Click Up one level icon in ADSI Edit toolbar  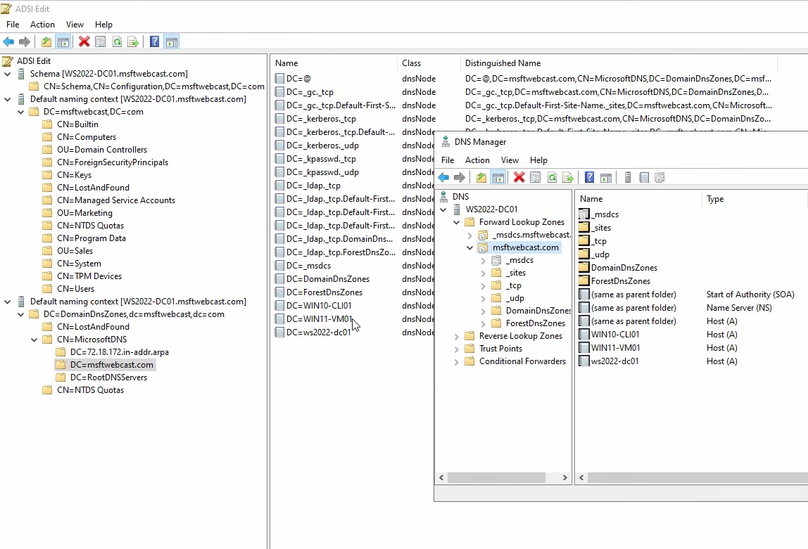click(x=46, y=41)
